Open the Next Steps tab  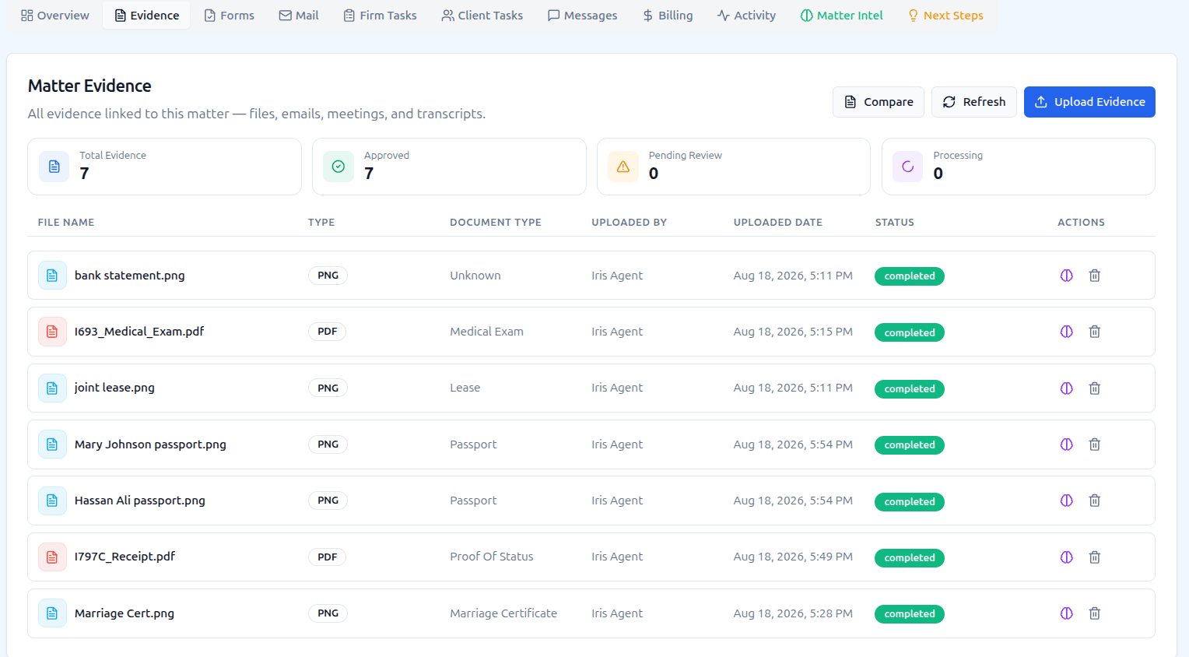(946, 16)
